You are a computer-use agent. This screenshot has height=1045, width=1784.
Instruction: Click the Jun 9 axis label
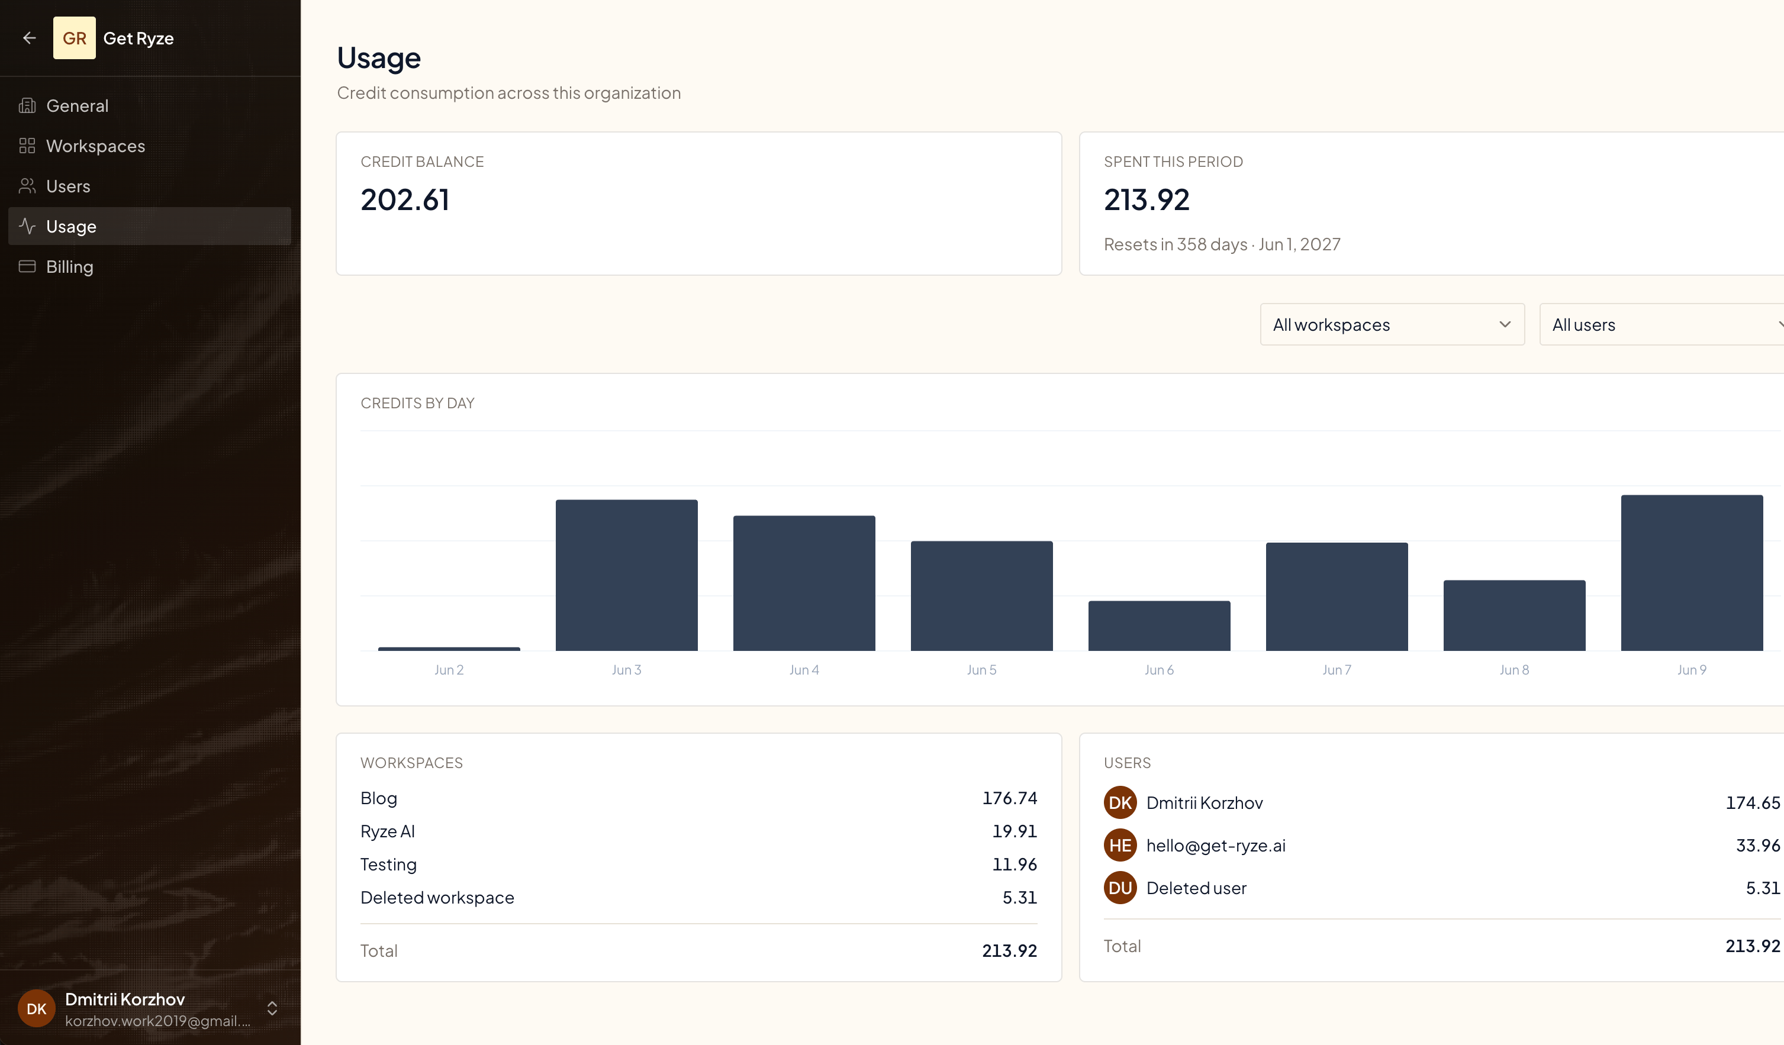(1692, 670)
